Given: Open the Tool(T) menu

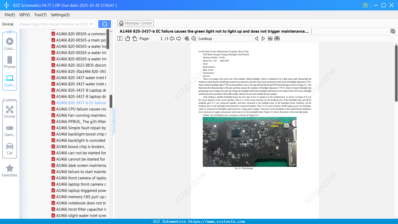Looking at the screenshot, I should tap(41, 15).
